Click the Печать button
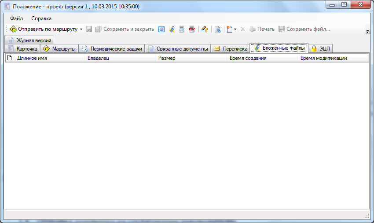This screenshot has width=374, height=223. [262, 29]
